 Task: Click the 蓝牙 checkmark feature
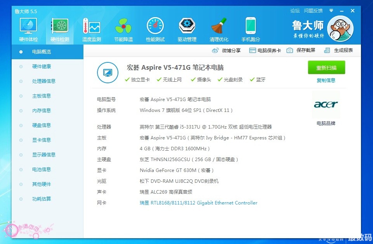coord(258,79)
